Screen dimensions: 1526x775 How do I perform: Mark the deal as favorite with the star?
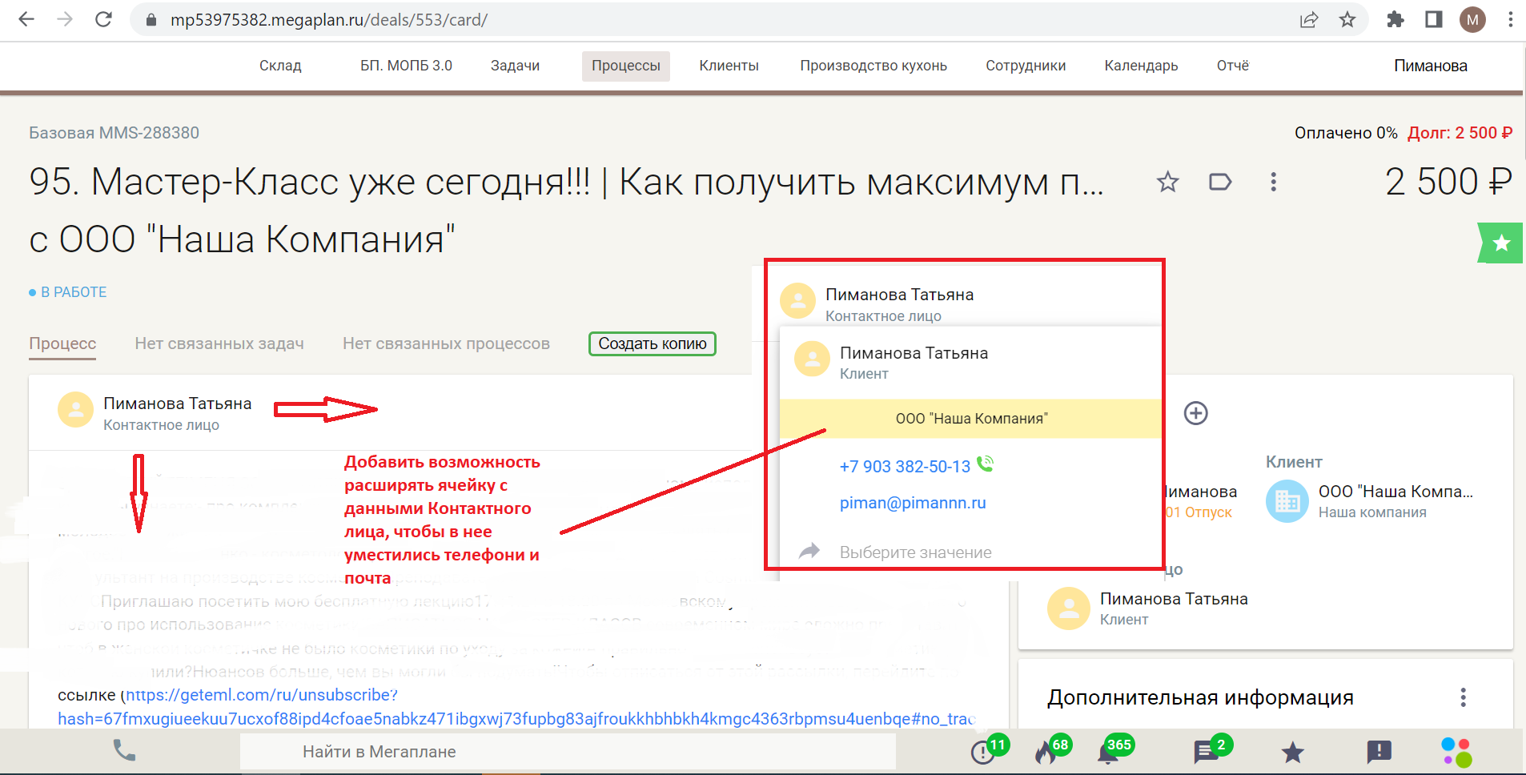click(x=1168, y=183)
